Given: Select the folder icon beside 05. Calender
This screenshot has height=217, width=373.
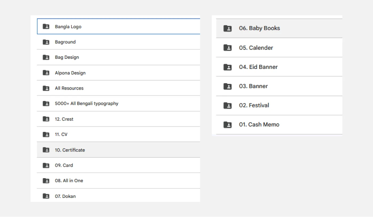Looking at the screenshot, I should click(x=228, y=48).
